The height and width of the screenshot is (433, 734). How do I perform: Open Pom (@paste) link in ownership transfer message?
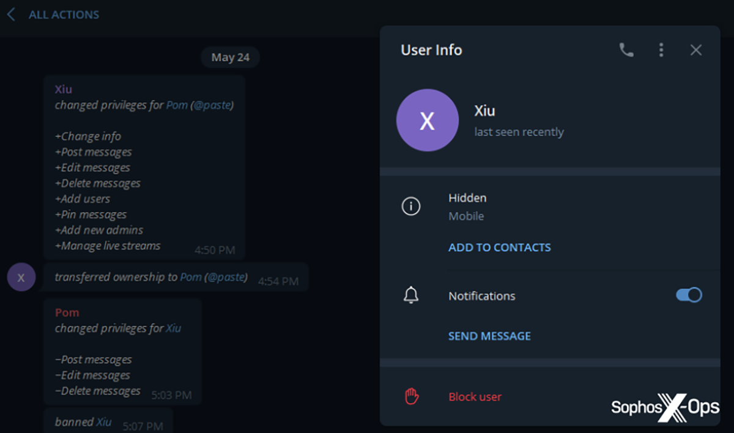[213, 277]
